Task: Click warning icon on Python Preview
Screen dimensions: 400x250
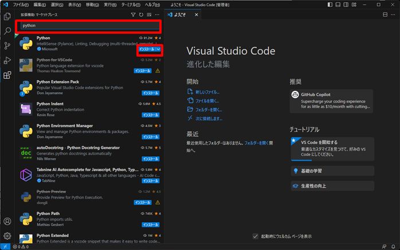Action: click(158, 203)
